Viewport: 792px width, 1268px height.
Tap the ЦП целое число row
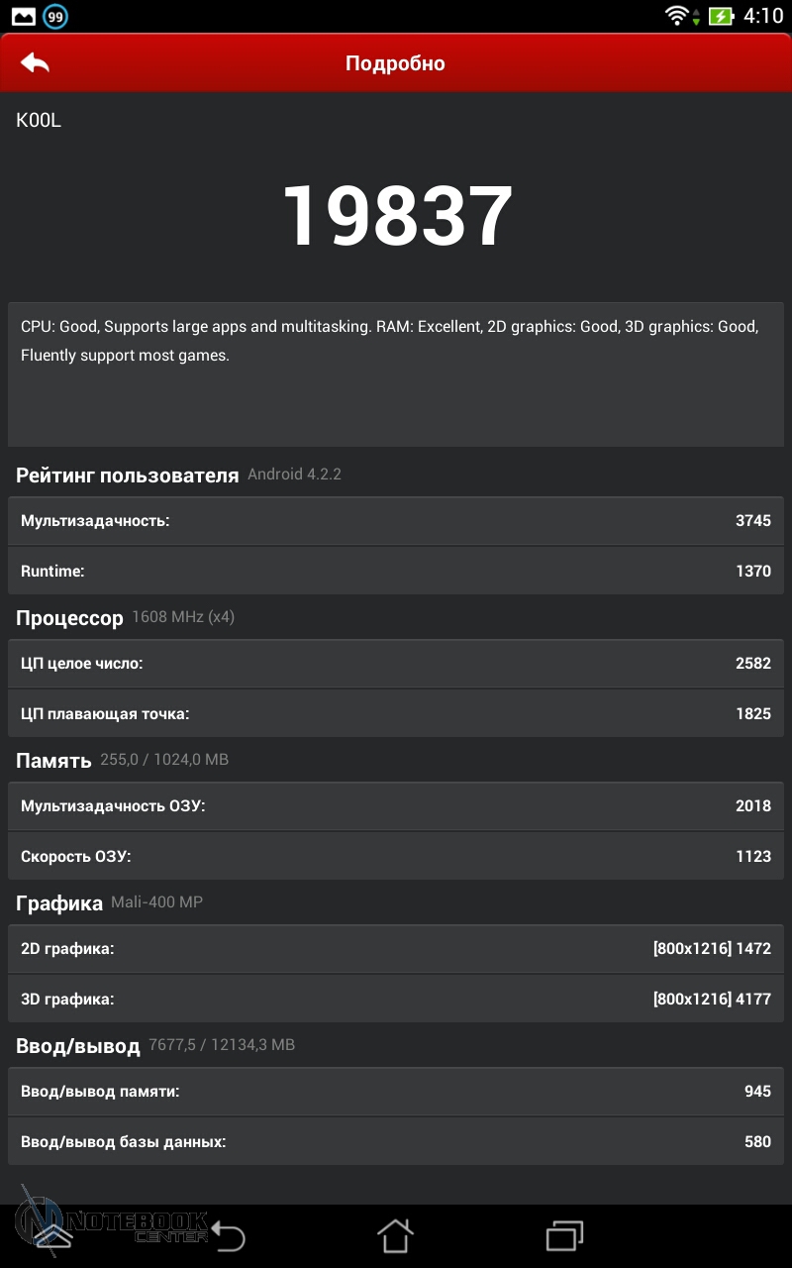(396, 663)
